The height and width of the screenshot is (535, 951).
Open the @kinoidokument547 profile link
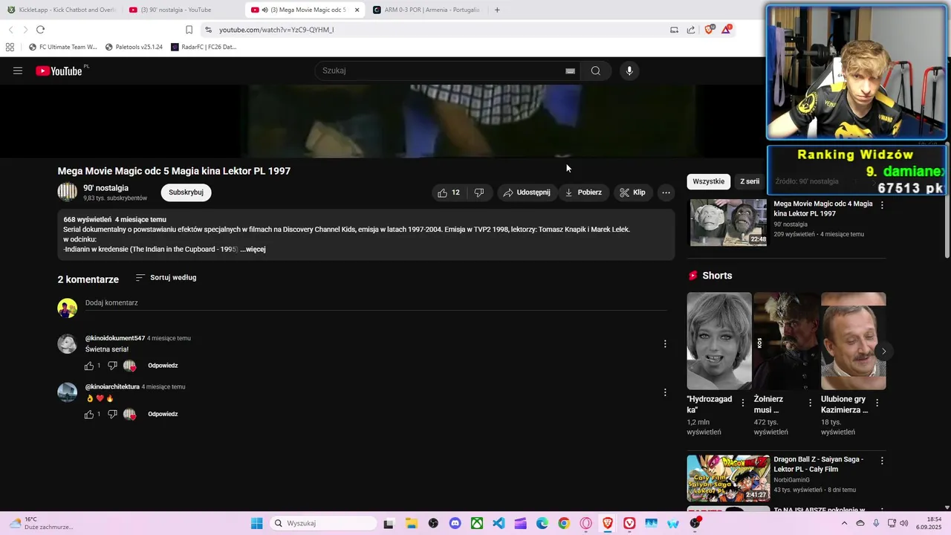pos(115,338)
